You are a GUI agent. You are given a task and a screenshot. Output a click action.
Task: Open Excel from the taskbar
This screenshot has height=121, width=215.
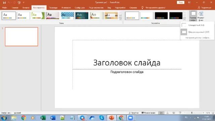[x=43, y=118]
